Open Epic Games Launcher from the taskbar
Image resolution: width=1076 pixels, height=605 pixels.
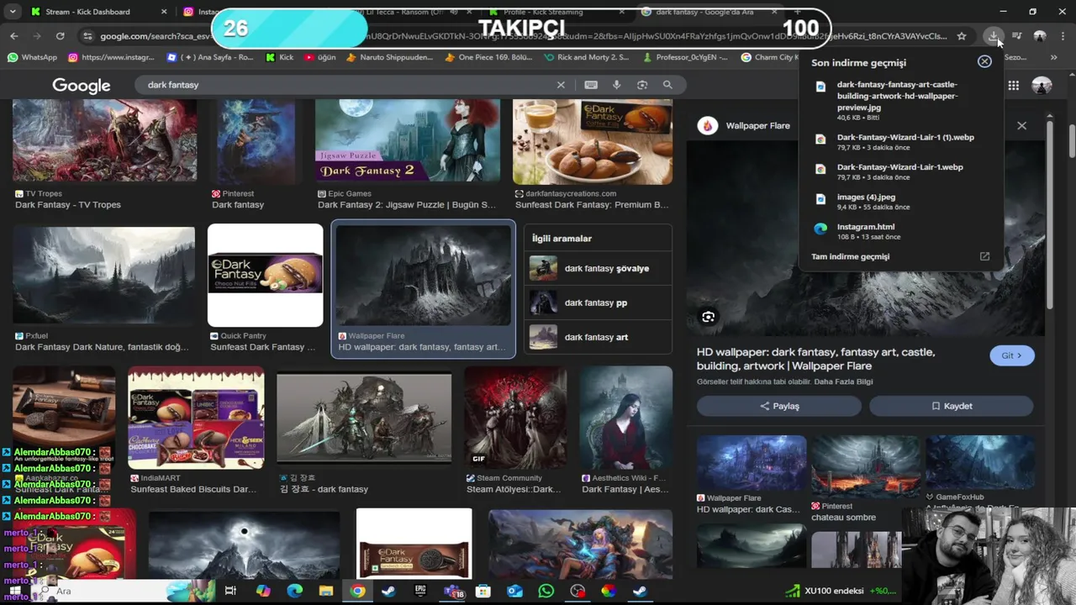coord(420,591)
